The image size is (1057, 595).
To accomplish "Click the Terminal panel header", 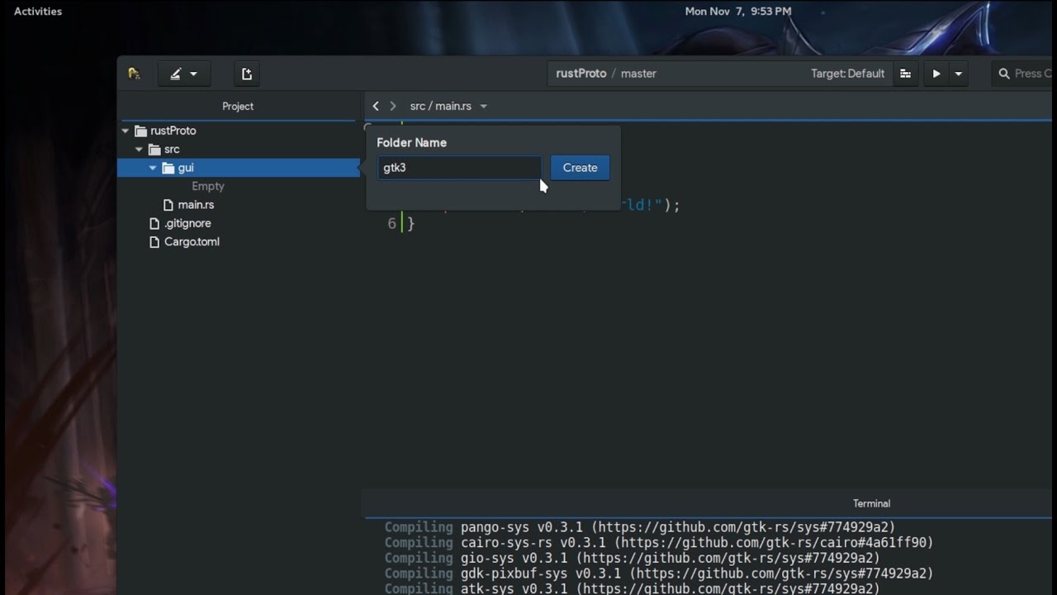I will (871, 503).
